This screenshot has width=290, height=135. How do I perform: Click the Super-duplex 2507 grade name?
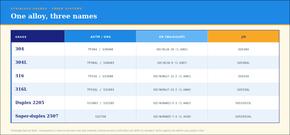pos(37,116)
